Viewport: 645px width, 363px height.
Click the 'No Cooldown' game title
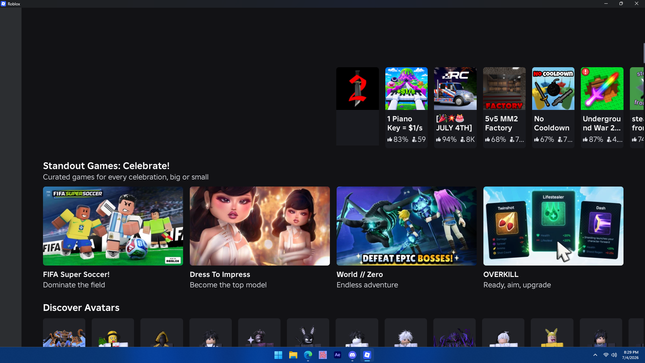pyautogui.click(x=552, y=123)
